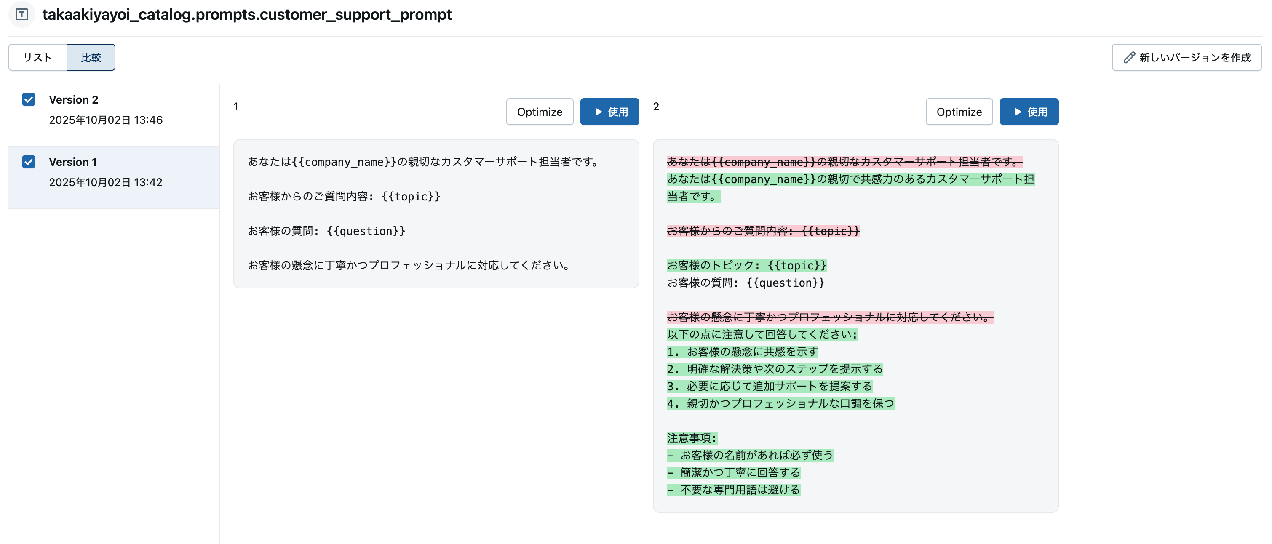
Task: Click the play icon in Version 1's 使用 button
Action: [599, 112]
